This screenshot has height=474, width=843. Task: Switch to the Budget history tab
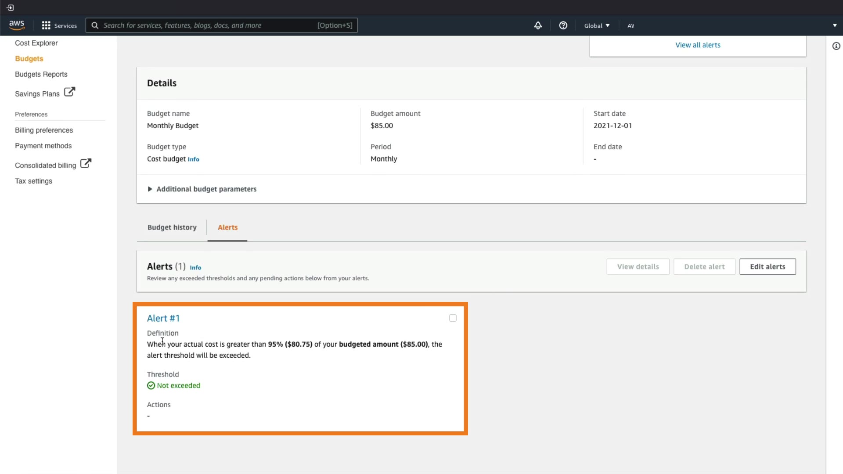click(172, 227)
